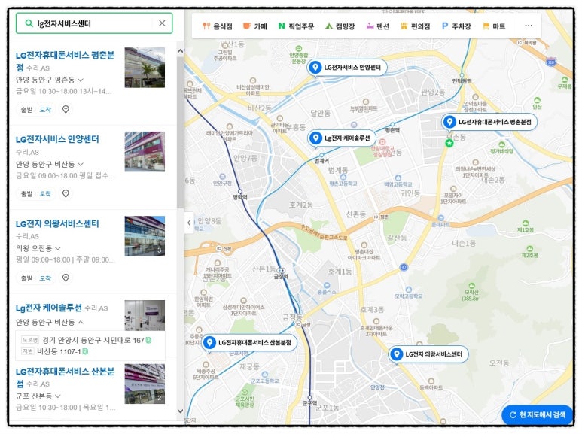Open LG전자서비스 안양센터 result title

tap(57, 139)
